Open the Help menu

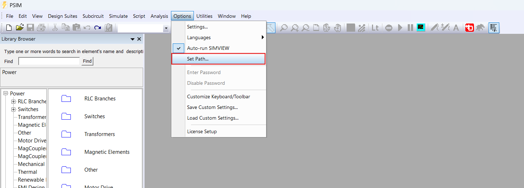click(x=246, y=16)
